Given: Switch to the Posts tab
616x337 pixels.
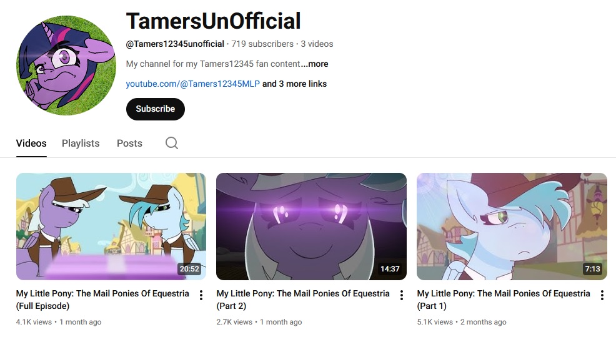Looking at the screenshot, I should coord(129,143).
